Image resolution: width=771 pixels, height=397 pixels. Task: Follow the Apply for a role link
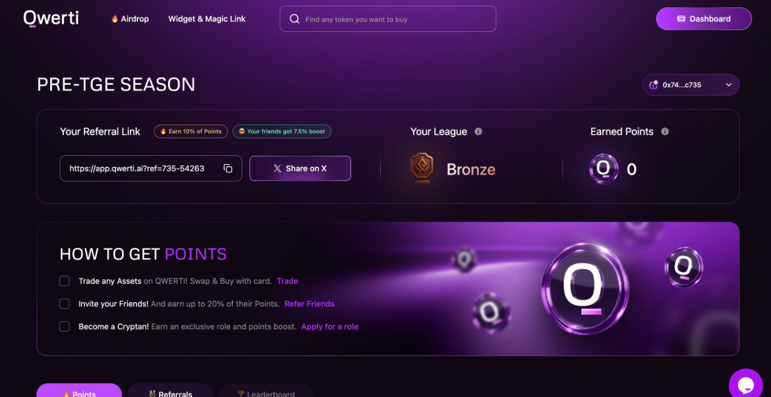pyautogui.click(x=329, y=327)
